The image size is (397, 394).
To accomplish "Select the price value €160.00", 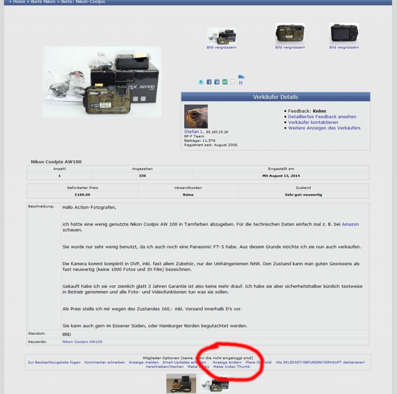I will [x=82, y=195].
